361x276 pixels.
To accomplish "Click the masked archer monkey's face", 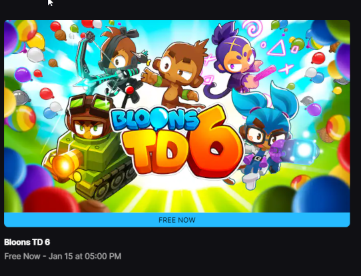I will pyautogui.click(x=120, y=61).
